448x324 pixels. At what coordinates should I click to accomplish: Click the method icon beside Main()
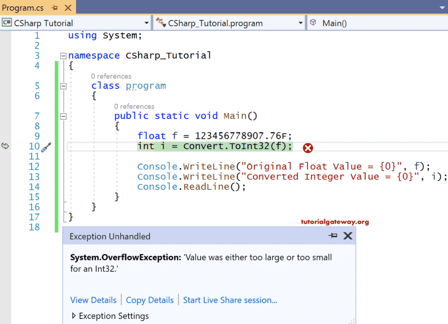coord(313,23)
